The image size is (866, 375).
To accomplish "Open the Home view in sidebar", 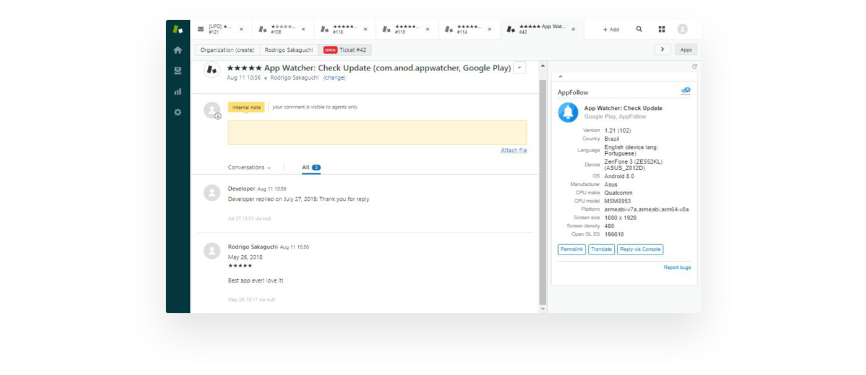I will 178,50.
